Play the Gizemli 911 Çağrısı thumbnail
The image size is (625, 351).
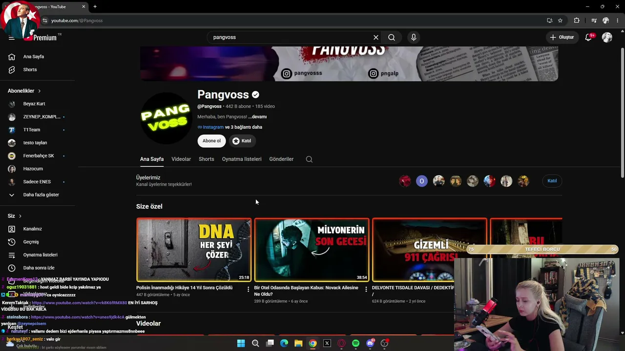pos(430,250)
